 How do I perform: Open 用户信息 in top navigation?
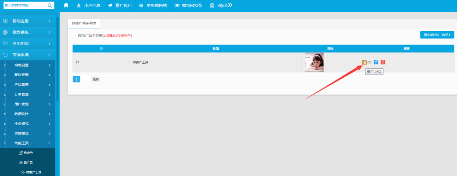88,6
